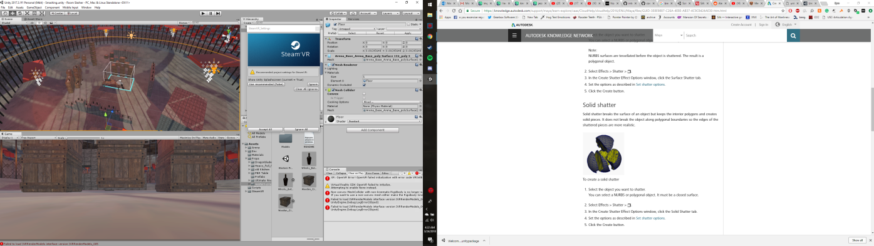Viewport: 874px width, 246px height.
Task: Select the Move tool in Unity toolbar
Action: pyautogui.click(x=13, y=13)
